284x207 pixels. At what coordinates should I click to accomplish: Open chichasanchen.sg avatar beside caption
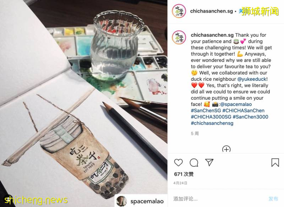coord(179,38)
